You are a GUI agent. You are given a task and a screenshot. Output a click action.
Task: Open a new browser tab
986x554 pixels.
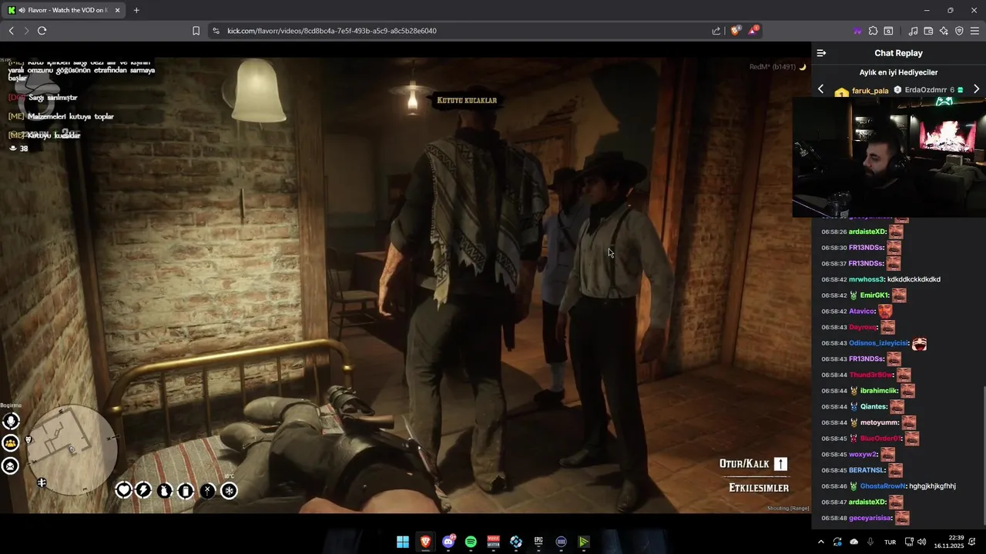pyautogui.click(x=136, y=10)
